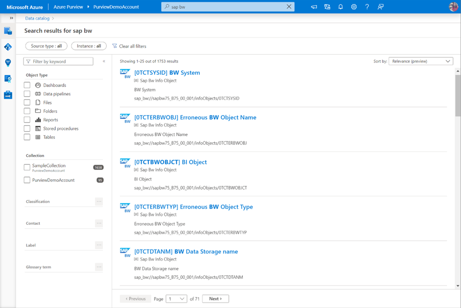461x308 pixels.
Task: Open the settings gear icon
Action: [x=353, y=7]
